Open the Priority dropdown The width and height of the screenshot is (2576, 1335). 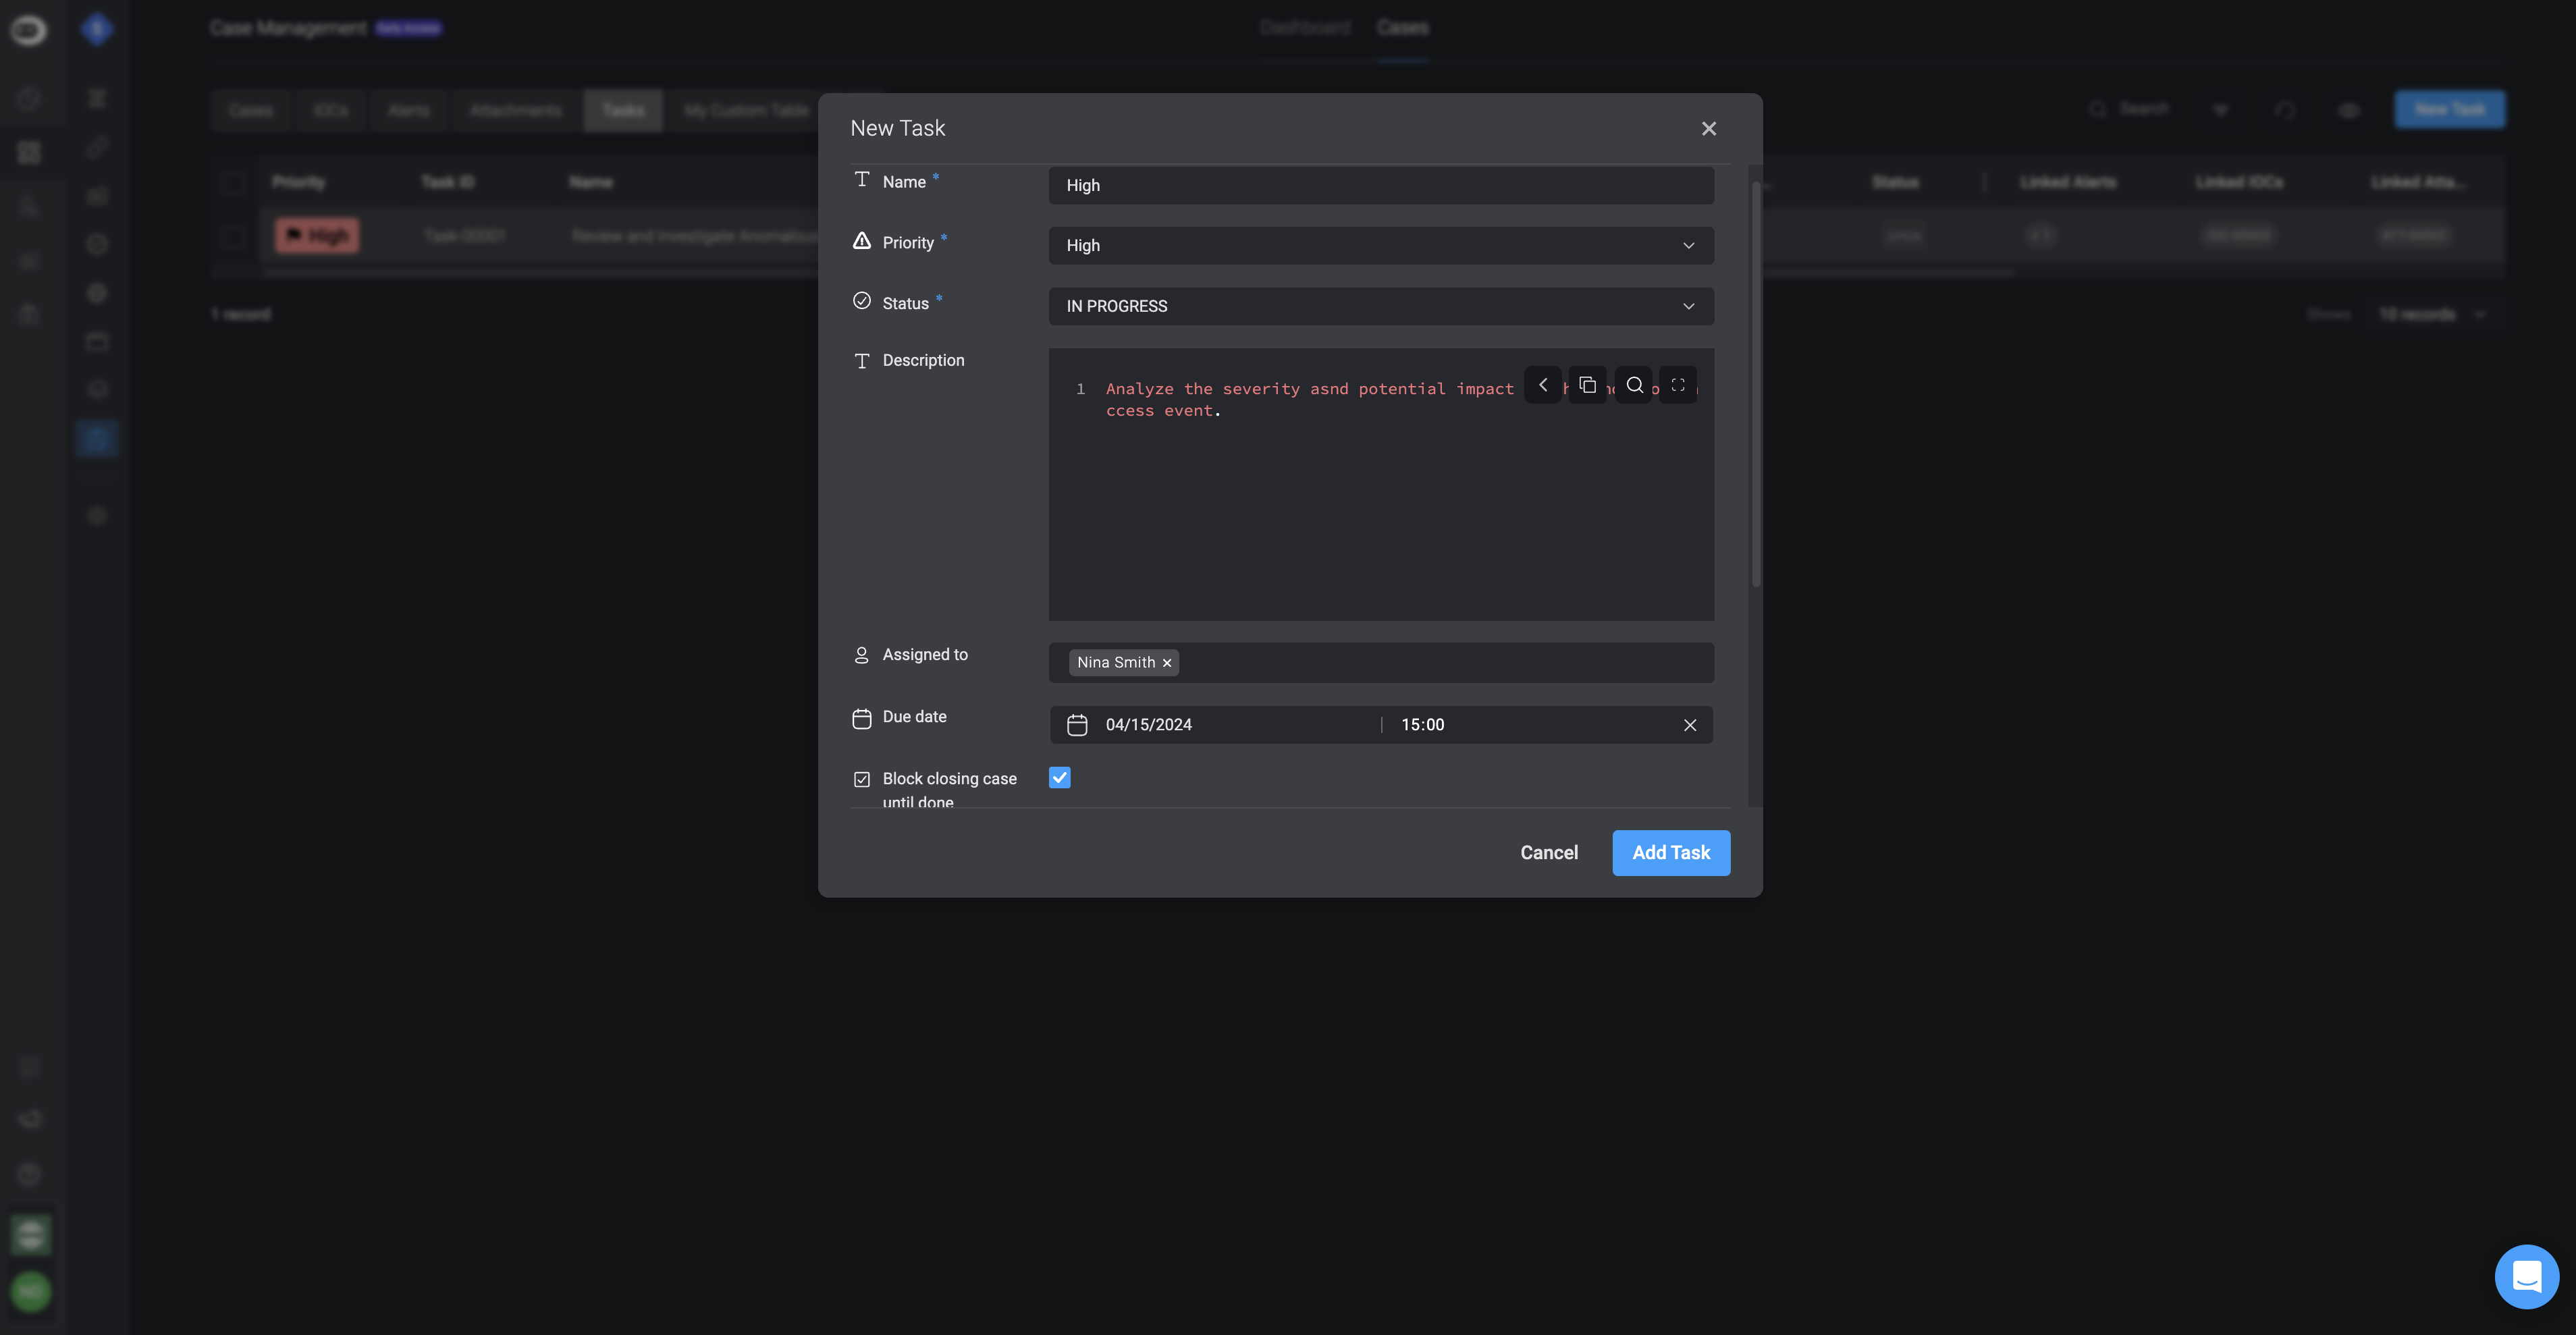click(x=1380, y=246)
